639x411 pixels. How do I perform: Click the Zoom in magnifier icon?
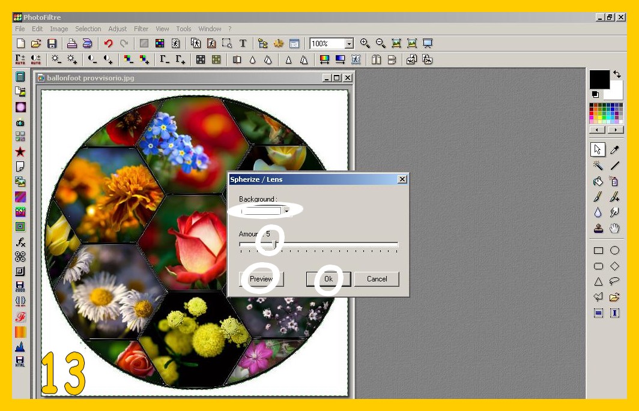[365, 43]
